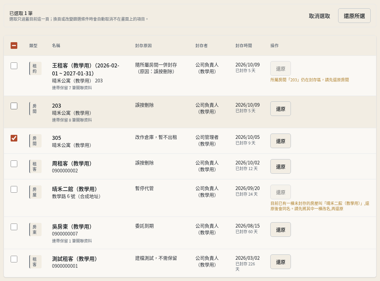Restore room 203 with its 還原 button
380x281 pixels.
tap(280, 109)
